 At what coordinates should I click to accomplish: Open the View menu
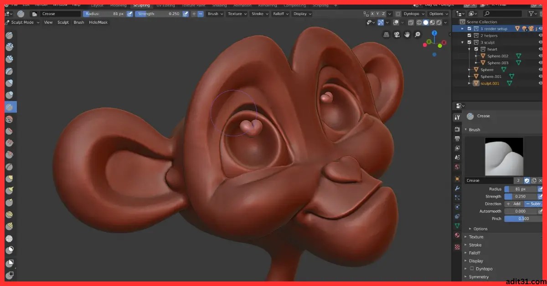tap(48, 22)
